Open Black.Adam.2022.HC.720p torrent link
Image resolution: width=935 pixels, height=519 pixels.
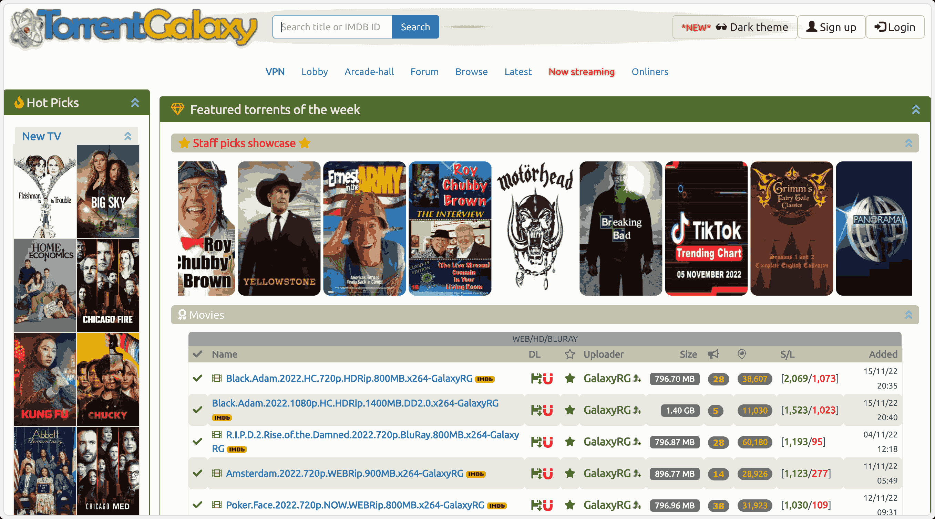(349, 378)
